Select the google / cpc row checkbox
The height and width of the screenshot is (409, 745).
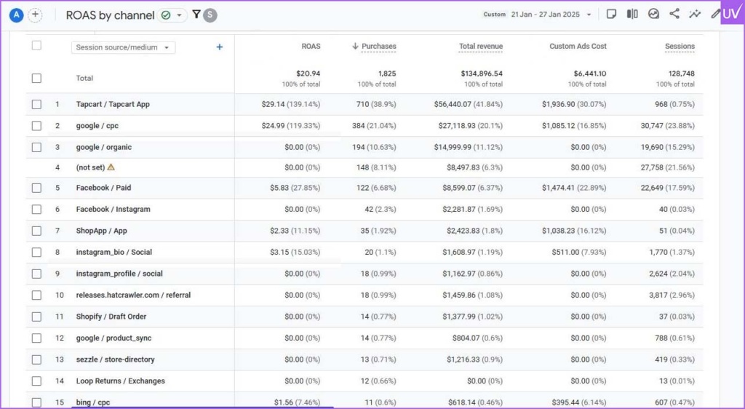36,126
